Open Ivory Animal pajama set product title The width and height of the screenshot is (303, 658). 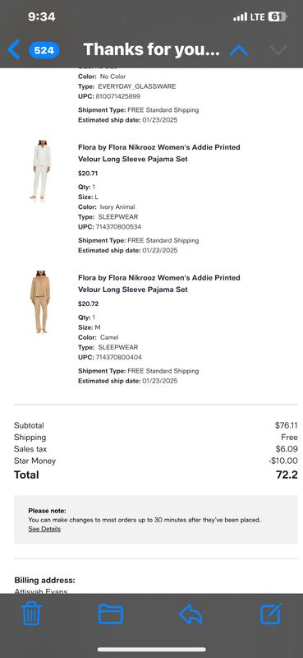[x=159, y=153]
